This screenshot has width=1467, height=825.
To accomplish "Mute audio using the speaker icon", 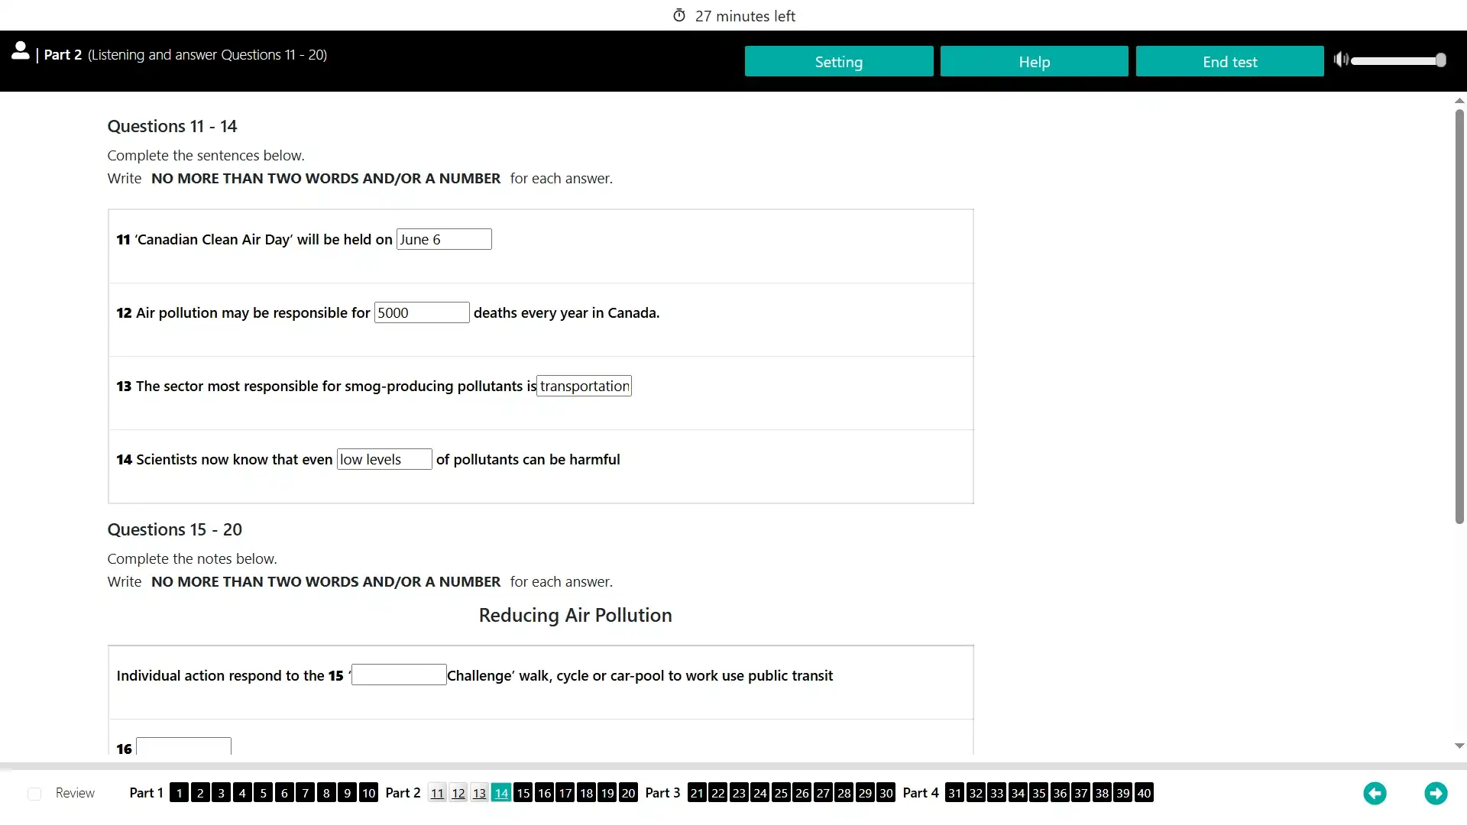I will pos(1341,60).
